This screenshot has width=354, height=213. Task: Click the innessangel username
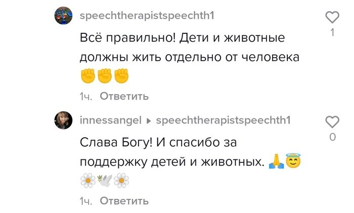click(x=109, y=120)
